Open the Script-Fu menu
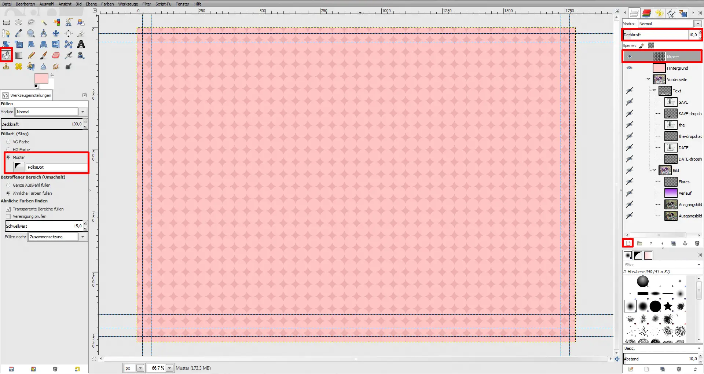 [x=163, y=4]
